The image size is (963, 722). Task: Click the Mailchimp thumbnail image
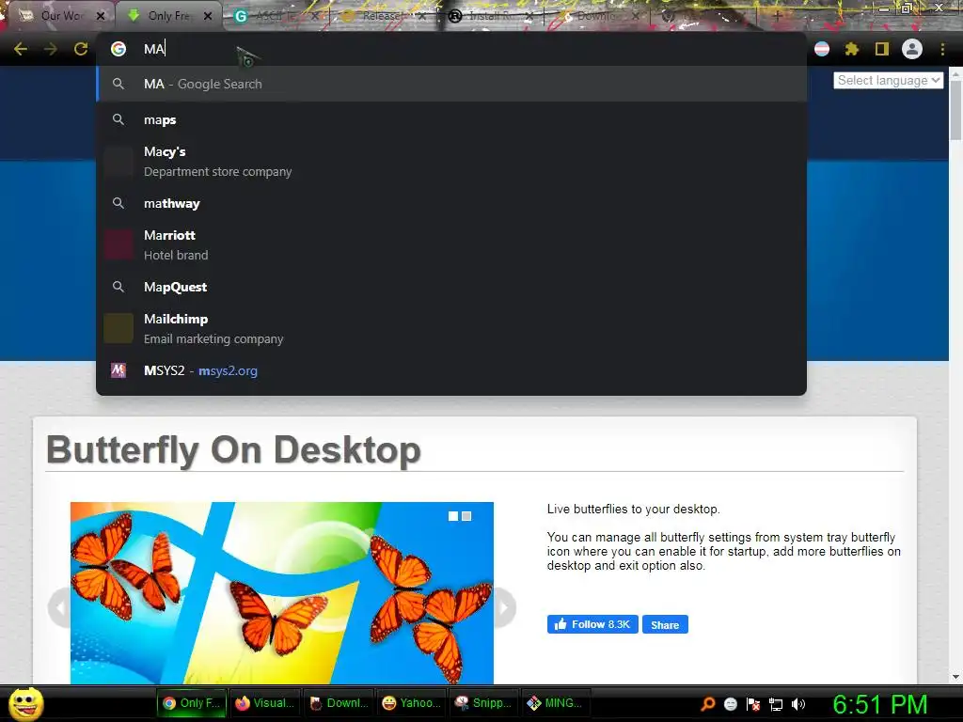[x=118, y=328]
